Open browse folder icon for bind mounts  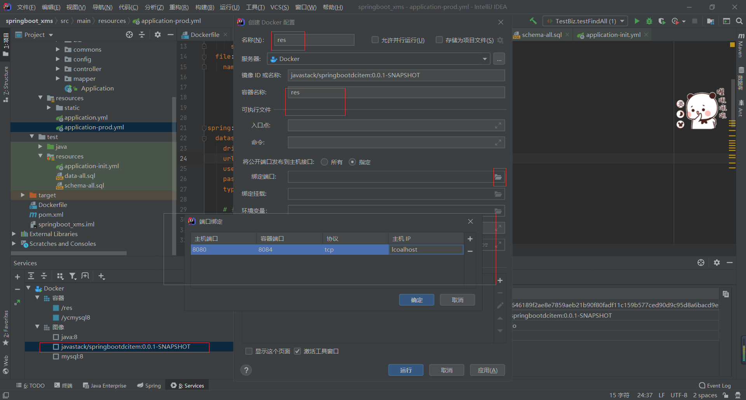pyautogui.click(x=498, y=194)
